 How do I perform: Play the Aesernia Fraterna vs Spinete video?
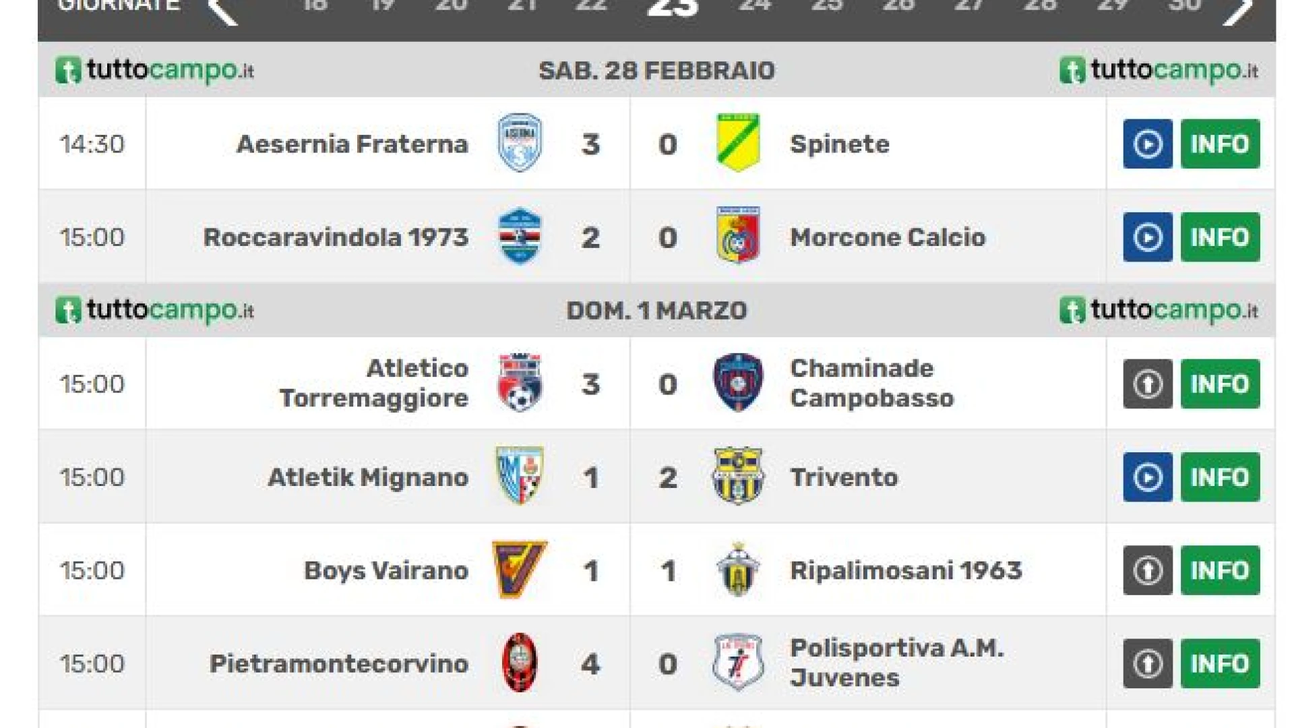1147,144
